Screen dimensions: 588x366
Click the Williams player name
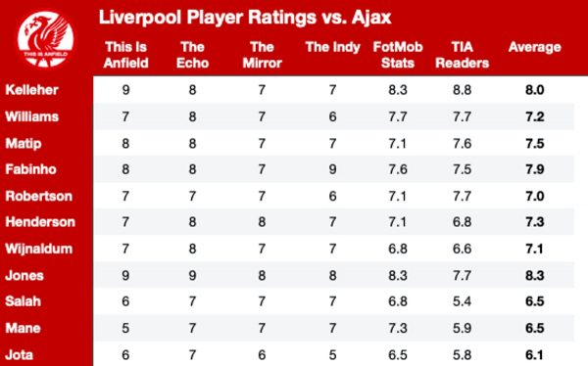(32, 116)
